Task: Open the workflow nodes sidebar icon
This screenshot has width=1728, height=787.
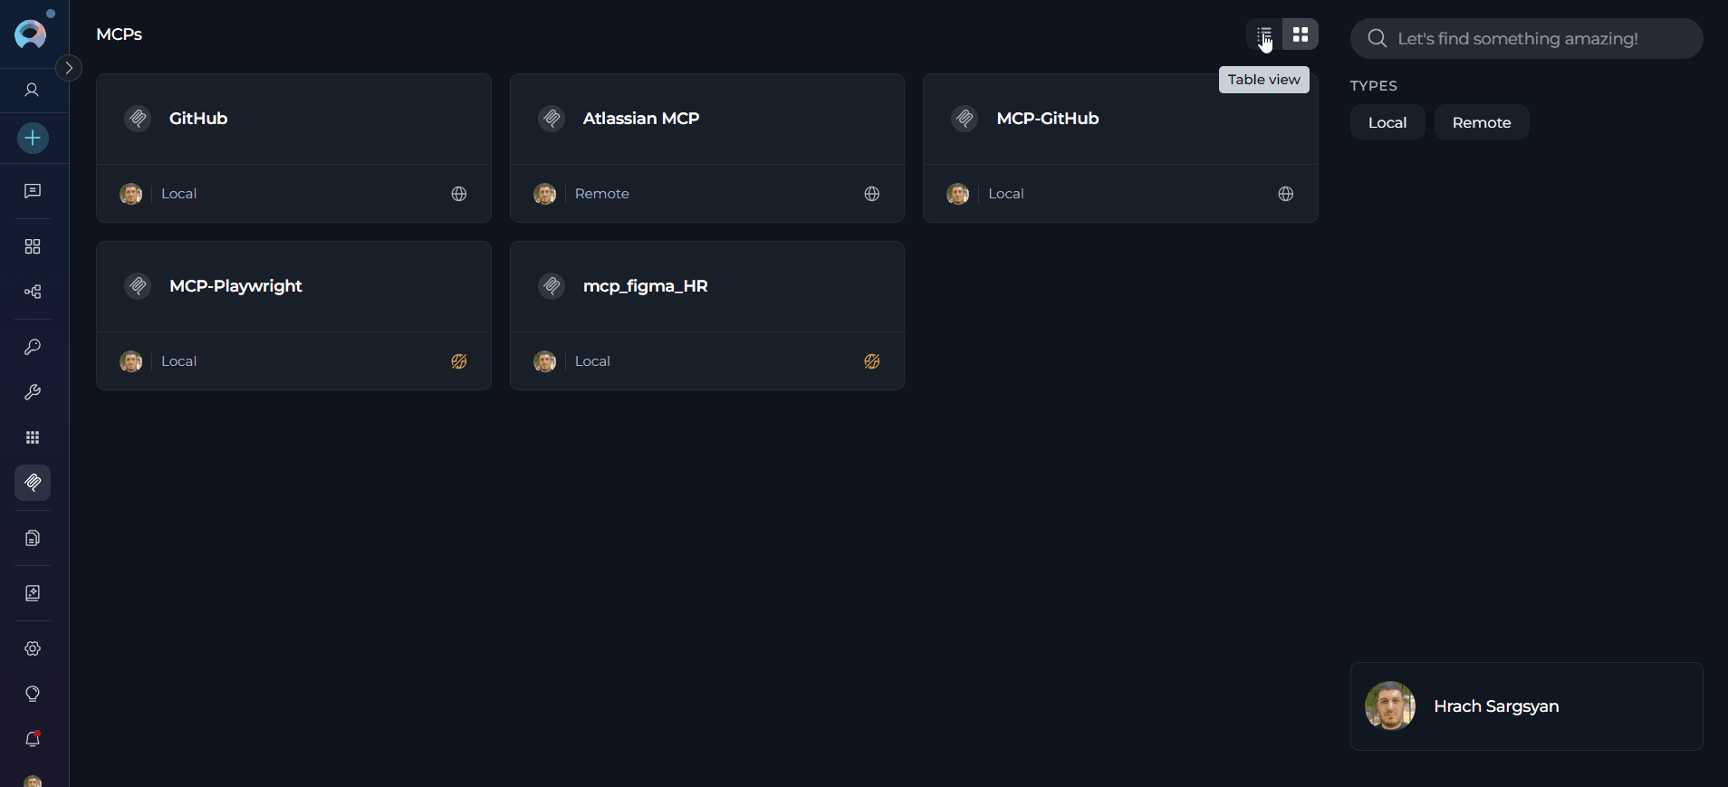Action: coord(33,292)
